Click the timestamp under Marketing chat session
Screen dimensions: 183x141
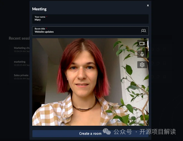point(22,51)
